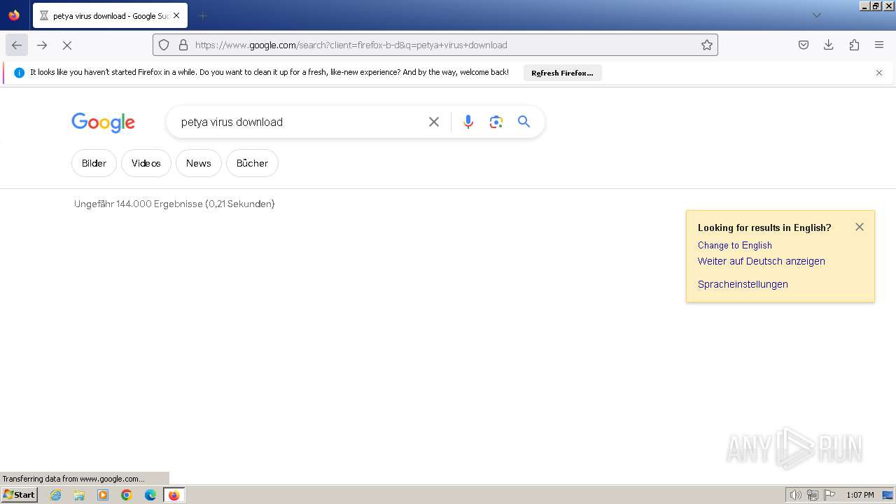896x504 pixels.
Task: Click the Ungefähr 144.000 Ergebnisse text
Action: [x=174, y=204]
